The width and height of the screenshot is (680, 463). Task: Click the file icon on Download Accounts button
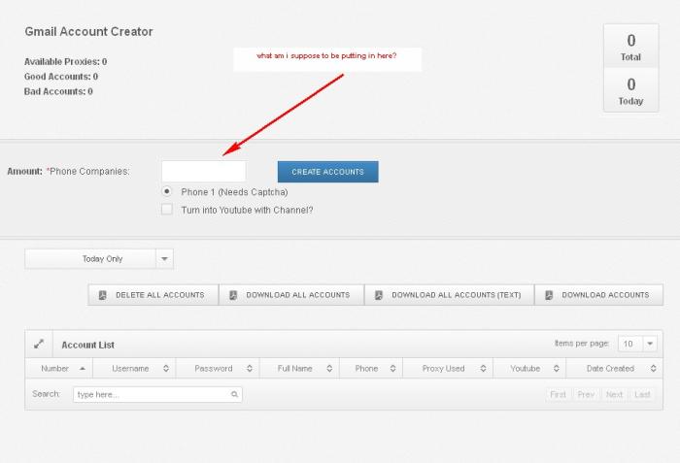[549, 295]
